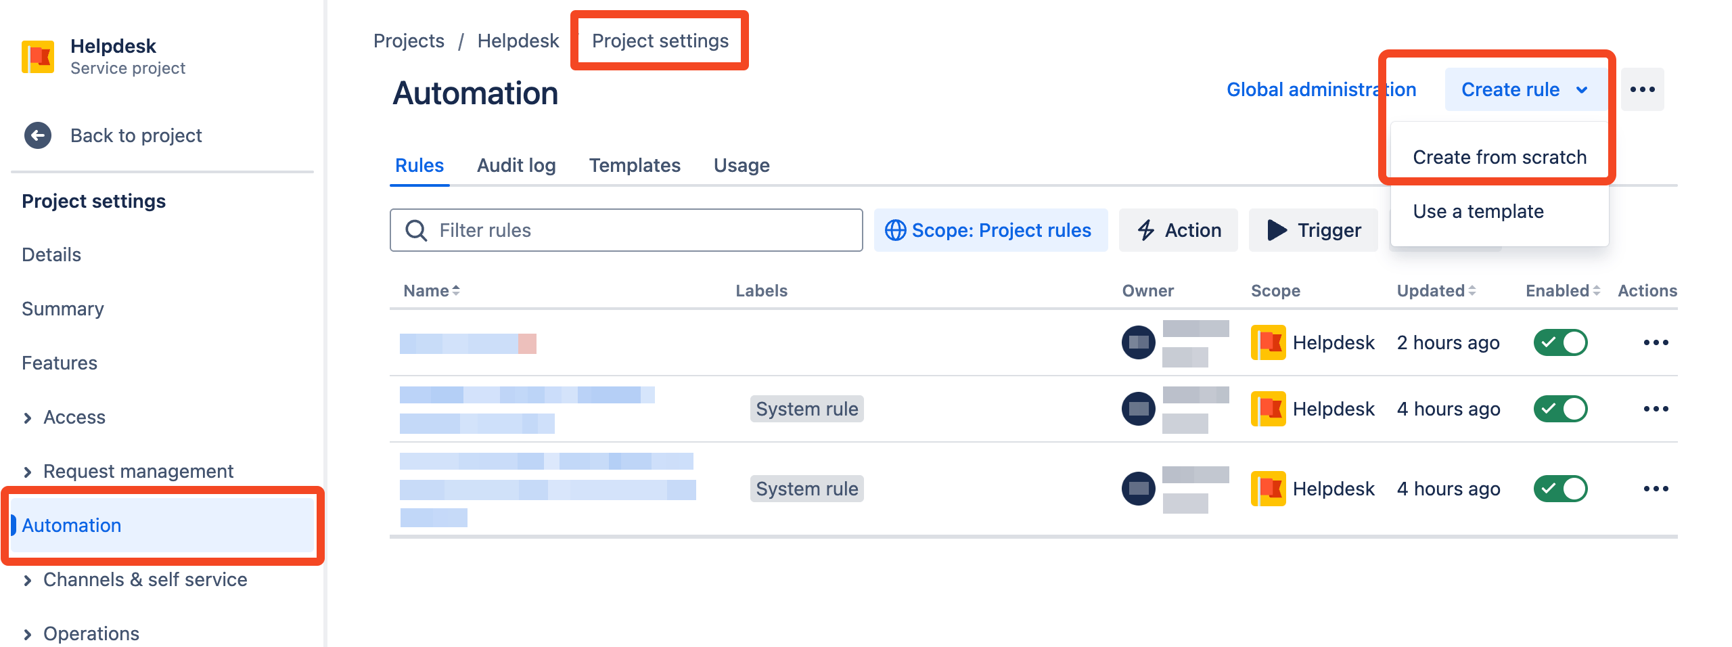
Task: Click the System rule label in last row
Action: click(x=806, y=489)
